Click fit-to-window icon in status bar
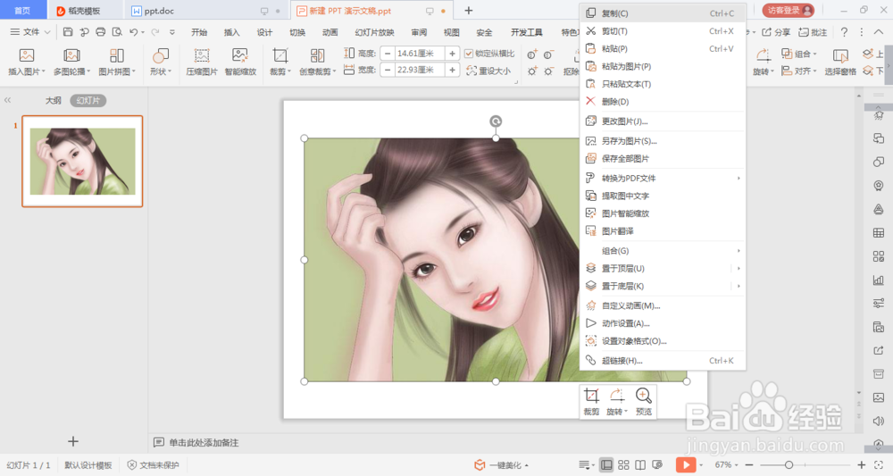Image resolution: width=893 pixels, height=476 pixels. [879, 465]
